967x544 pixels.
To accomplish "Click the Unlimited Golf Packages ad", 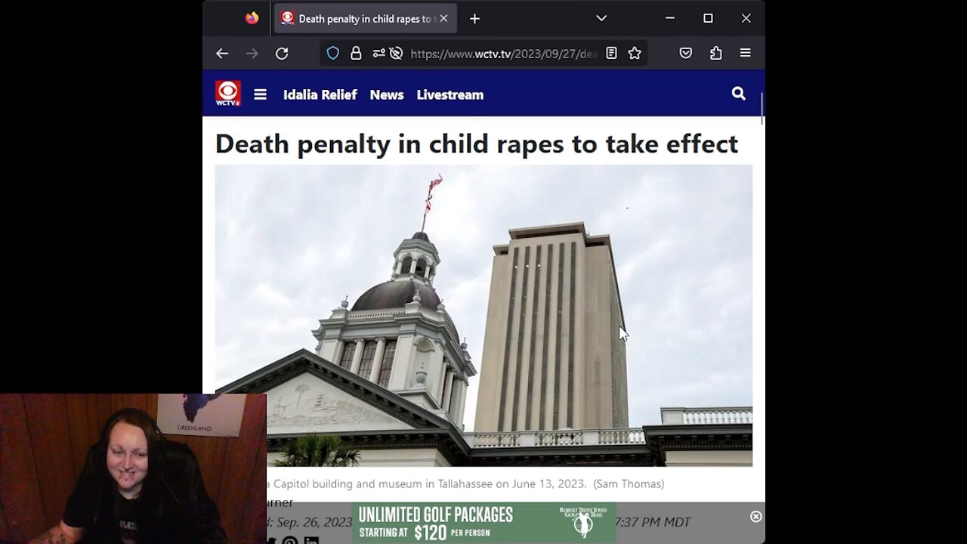I will (483, 523).
